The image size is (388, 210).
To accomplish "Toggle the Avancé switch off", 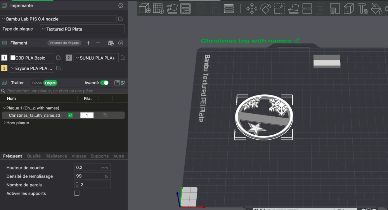I will click(104, 83).
